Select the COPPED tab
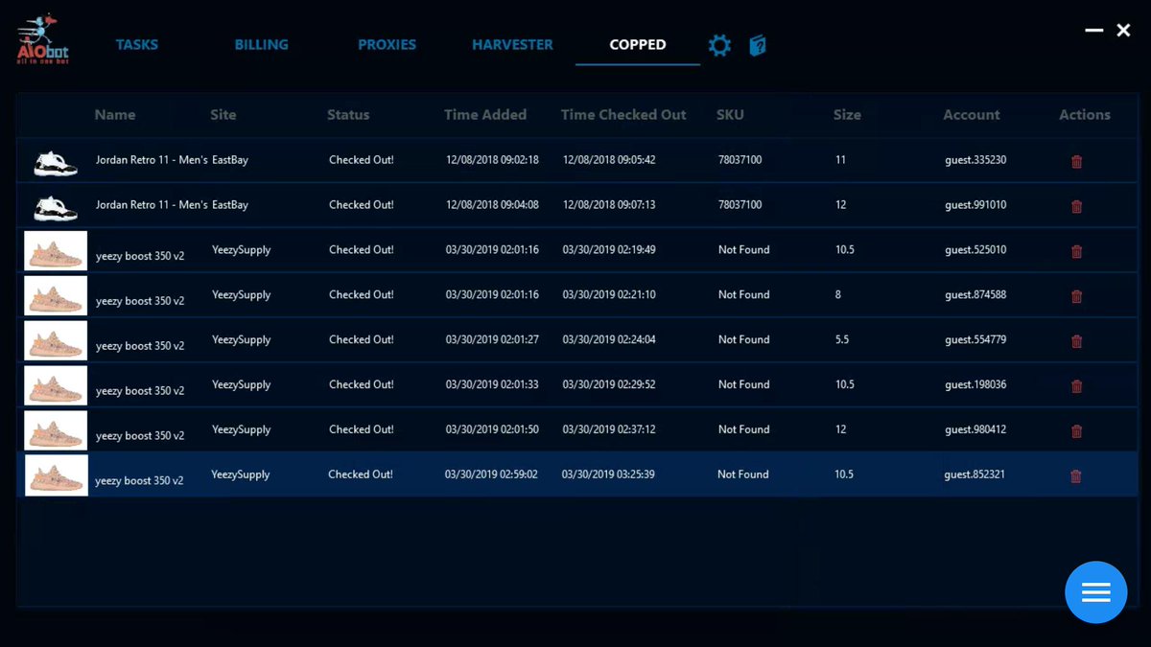This screenshot has width=1151, height=647. pyautogui.click(x=638, y=44)
